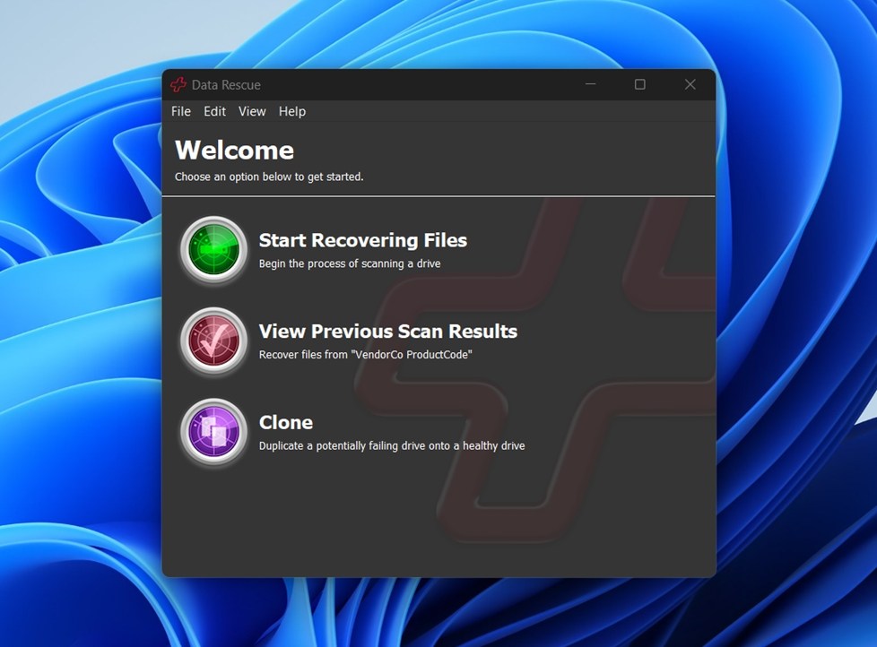
Task: Open the Edit menu
Action: pyautogui.click(x=214, y=111)
